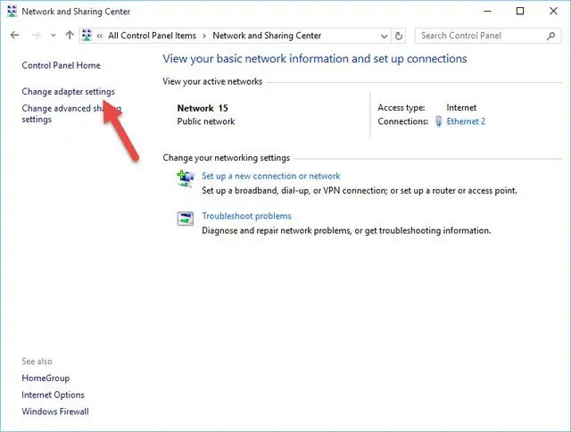Click the Network and Sharing Center title icon
Viewport: 571px width, 432px height.
12,12
